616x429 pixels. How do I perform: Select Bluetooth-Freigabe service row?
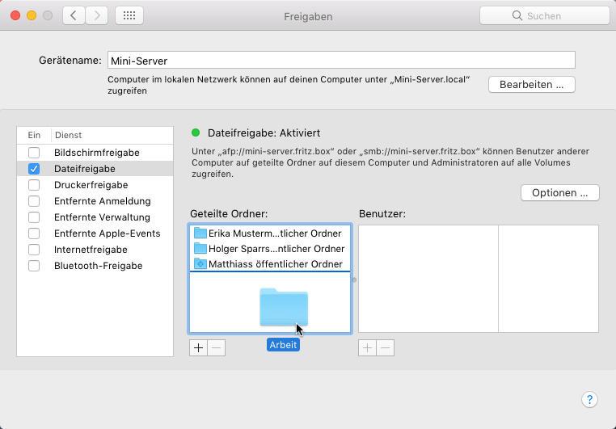[x=95, y=266]
